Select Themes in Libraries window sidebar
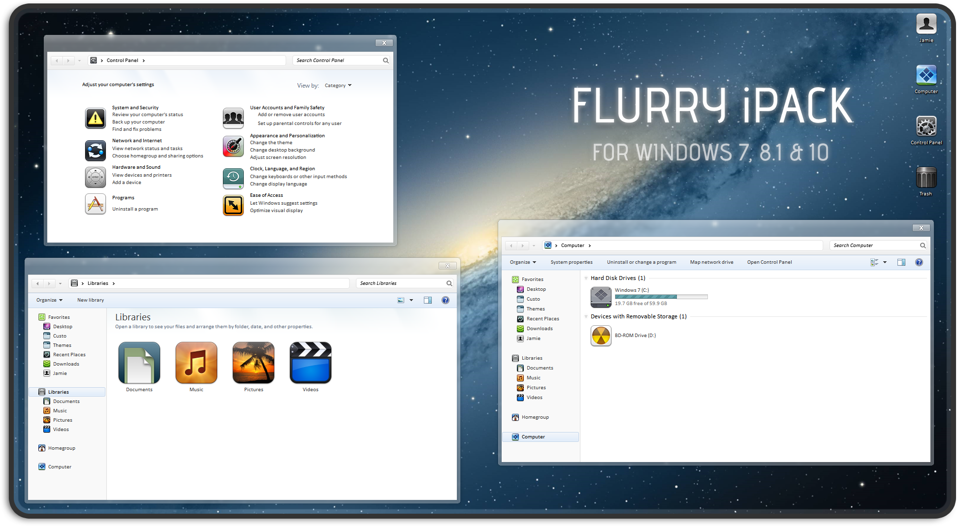The width and height of the screenshot is (958, 526). tap(62, 345)
